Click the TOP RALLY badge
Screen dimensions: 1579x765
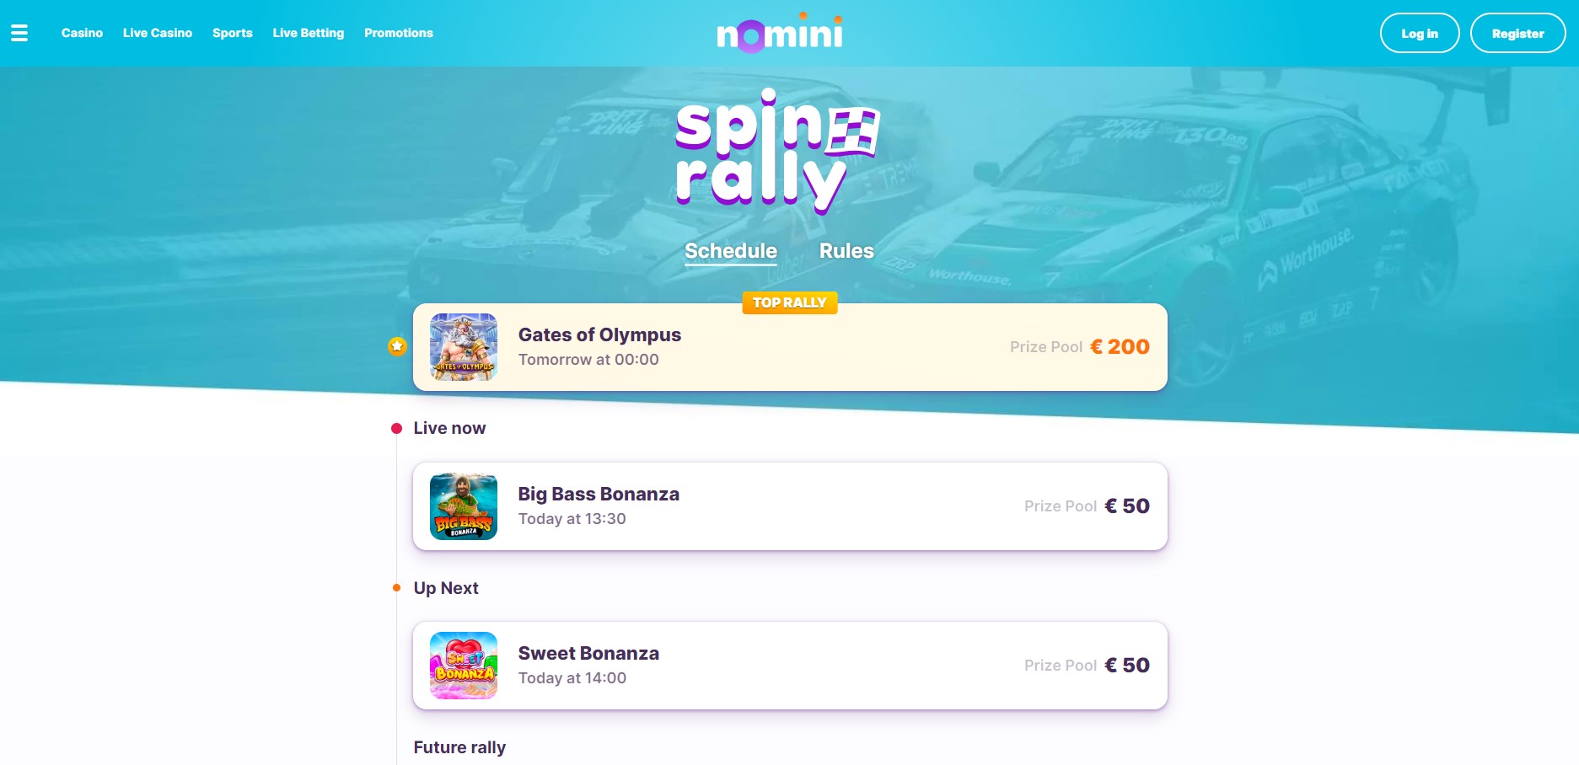coord(790,302)
